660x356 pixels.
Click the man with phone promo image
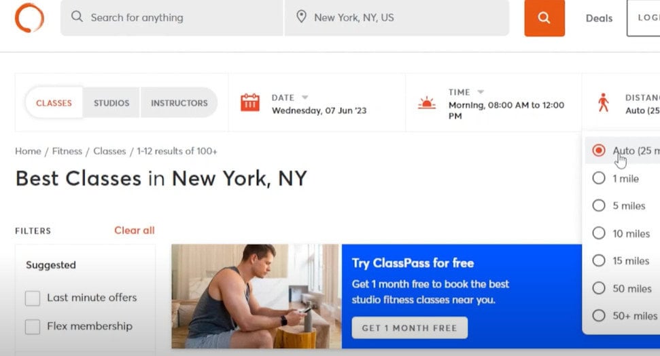tap(257, 296)
